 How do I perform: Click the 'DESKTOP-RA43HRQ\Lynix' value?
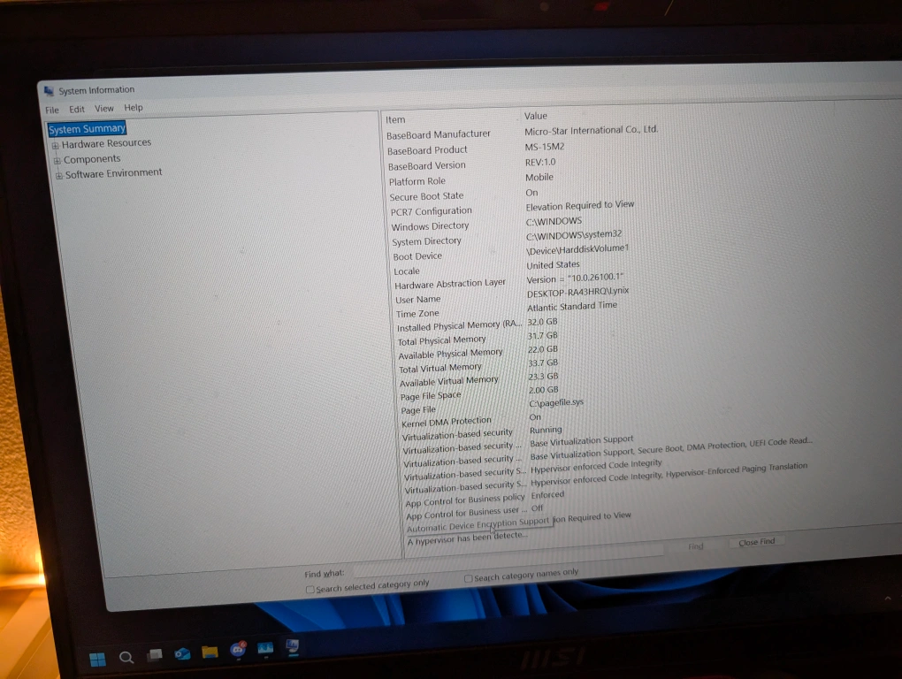click(x=578, y=292)
